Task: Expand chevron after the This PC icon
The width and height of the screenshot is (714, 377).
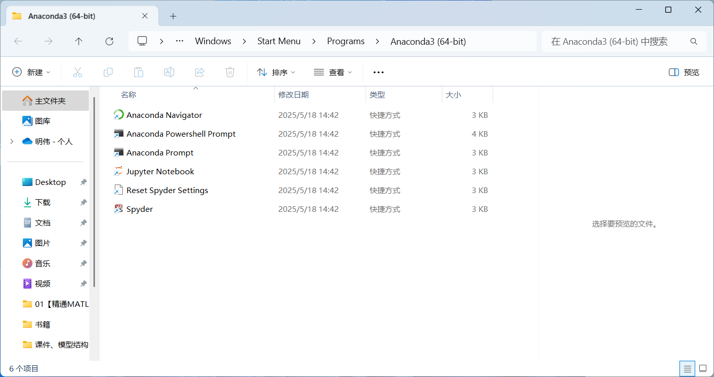Action: click(161, 41)
